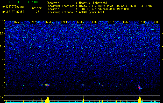Click the 1.1 kHz axis label
The height and width of the screenshot is (103, 163).
click(x=2, y=33)
